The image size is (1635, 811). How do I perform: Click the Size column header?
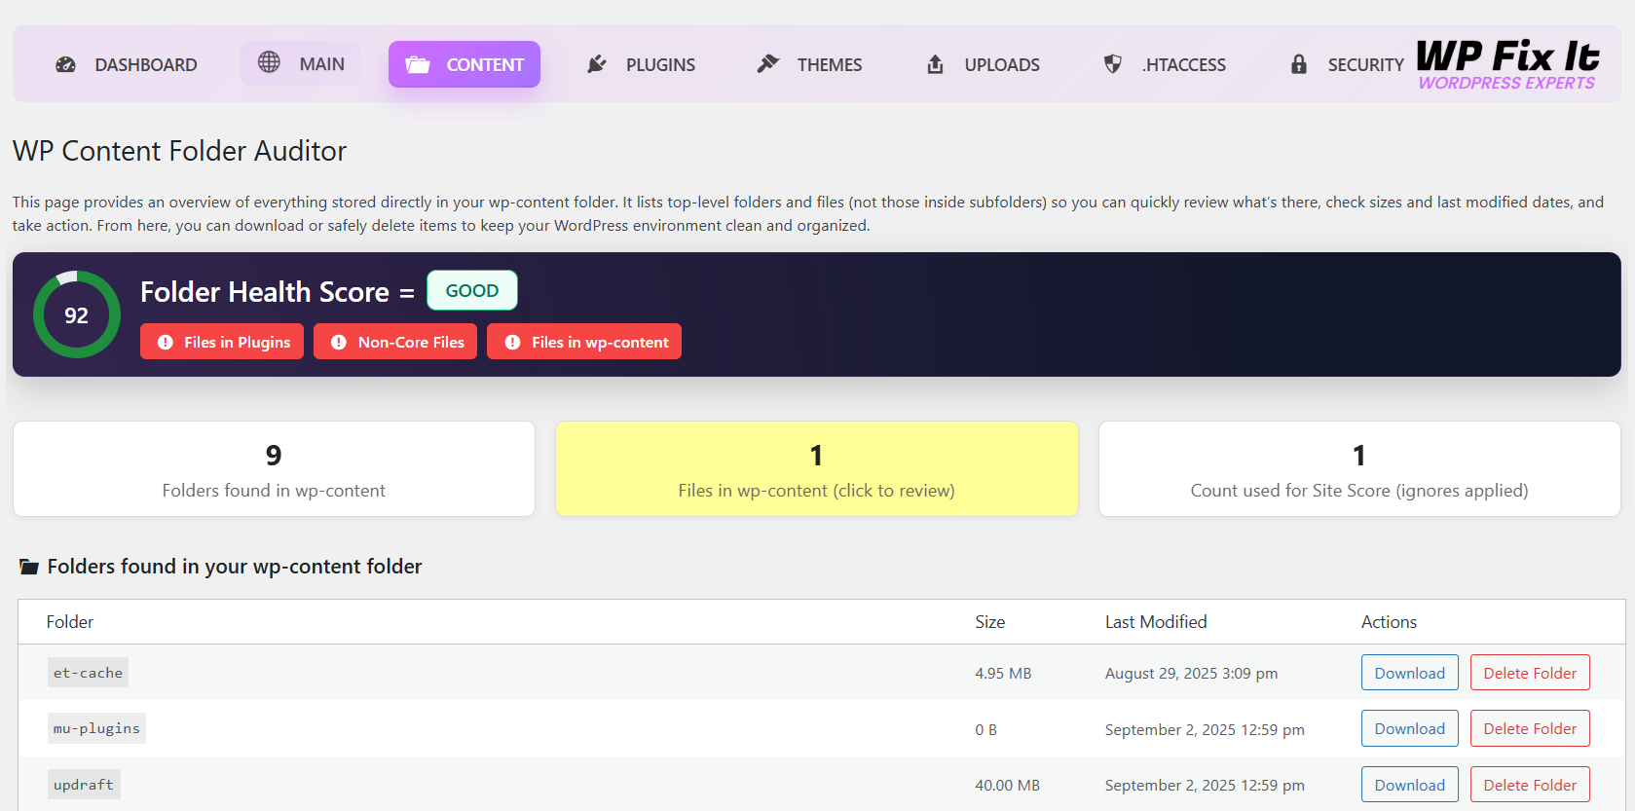coord(989,622)
